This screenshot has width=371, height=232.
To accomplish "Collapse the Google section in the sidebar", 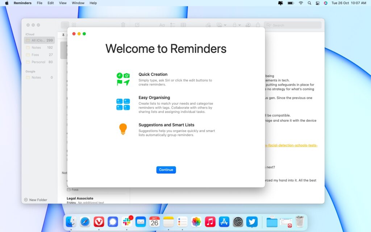I will [30, 71].
